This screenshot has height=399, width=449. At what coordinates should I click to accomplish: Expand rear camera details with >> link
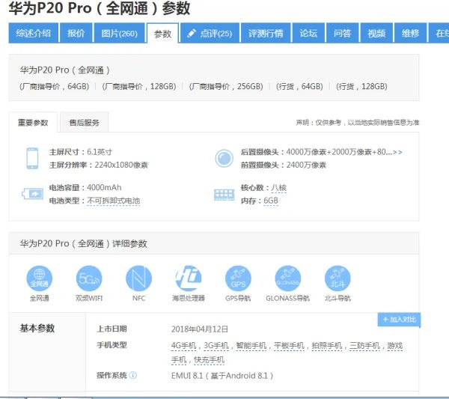(398, 152)
